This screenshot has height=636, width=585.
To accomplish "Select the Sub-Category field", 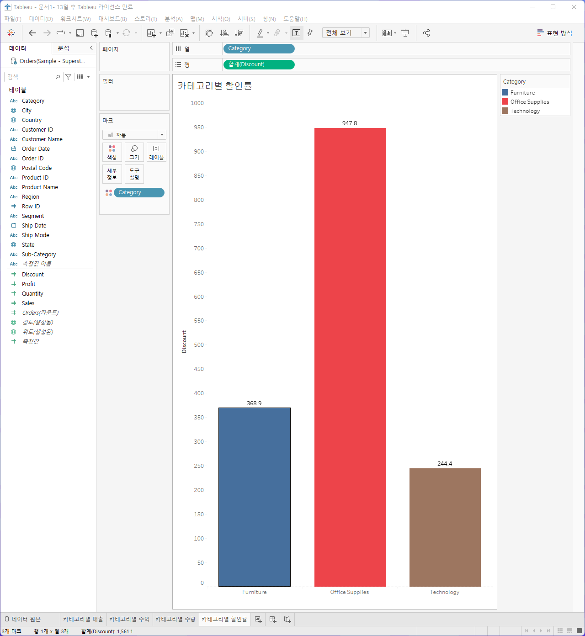I will (39, 254).
